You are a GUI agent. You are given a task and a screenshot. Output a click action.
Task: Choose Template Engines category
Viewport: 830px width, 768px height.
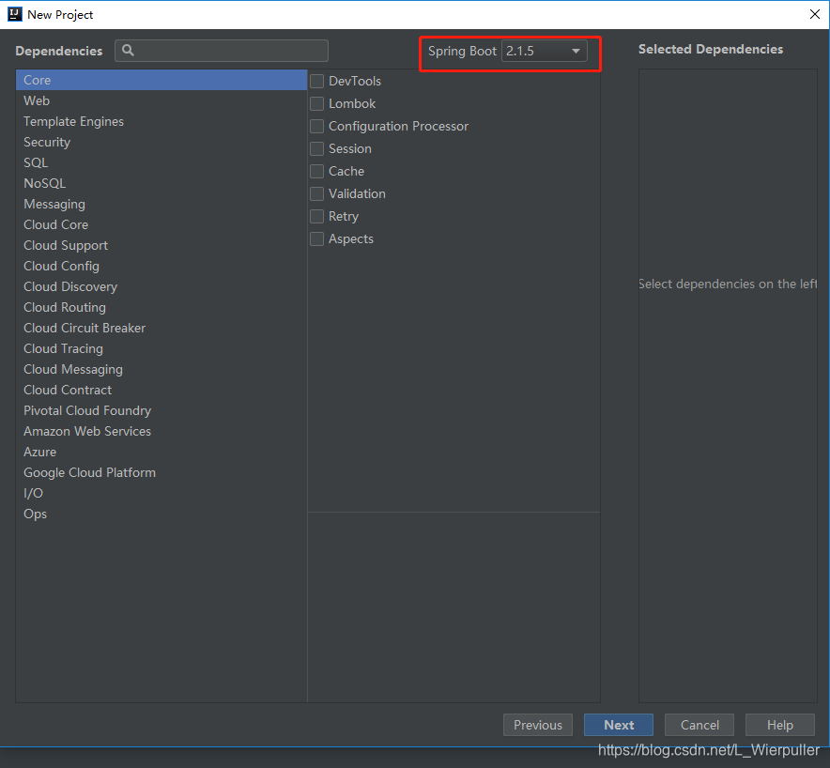point(161,121)
